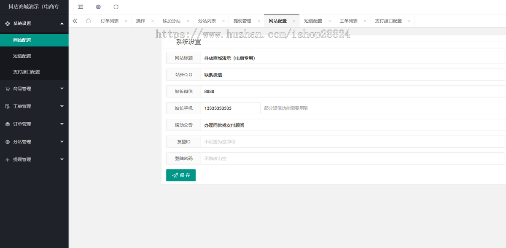Screen dimensions: 506x248
Task: Open 支付接口配置 in the sidebar
Action: pyautogui.click(x=27, y=72)
